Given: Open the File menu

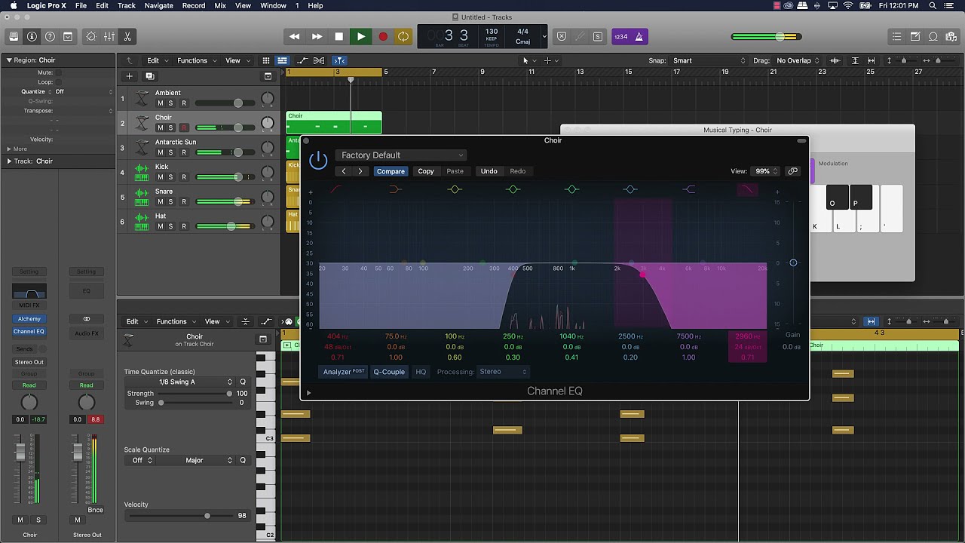Looking at the screenshot, I should coord(81,5).
